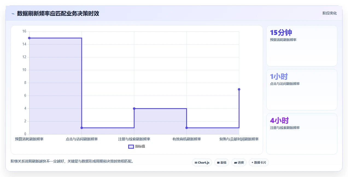Click the 点击与访问刷新频率 card caption

(285, 84)
